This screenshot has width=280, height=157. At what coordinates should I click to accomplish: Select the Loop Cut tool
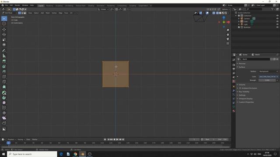pyautogui.click(x=4, y=77)
